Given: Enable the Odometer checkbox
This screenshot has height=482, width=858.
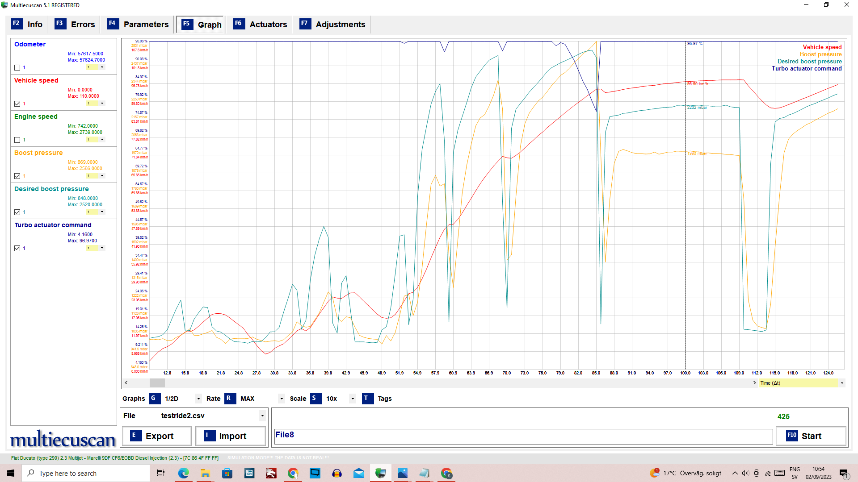Looking at the screenshot, I should coord(17,67).
